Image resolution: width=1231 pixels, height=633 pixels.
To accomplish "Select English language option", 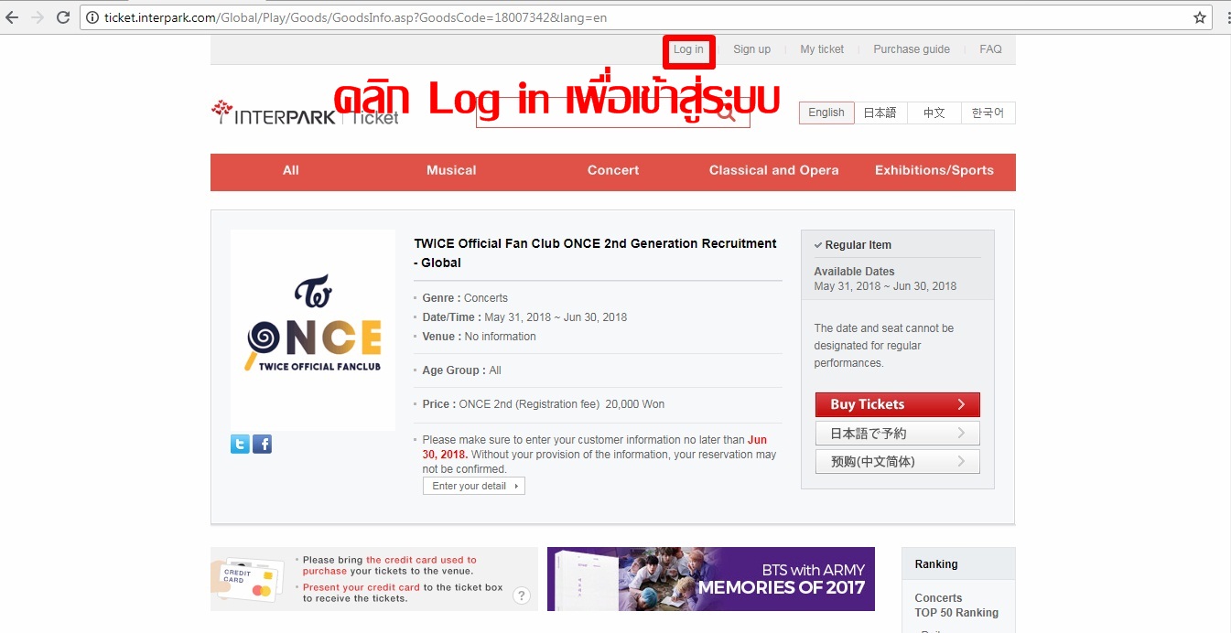I will pyautogui.click(x=826, y=113).
